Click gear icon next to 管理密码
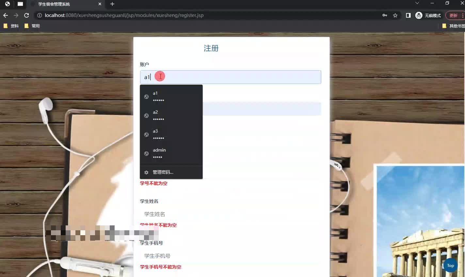The image size is (465, 277). click(146, 172)
